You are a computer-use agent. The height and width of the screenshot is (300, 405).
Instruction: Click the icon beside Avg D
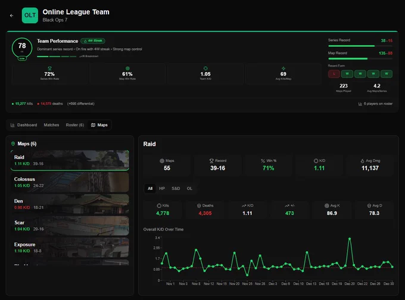pos(369,206)
